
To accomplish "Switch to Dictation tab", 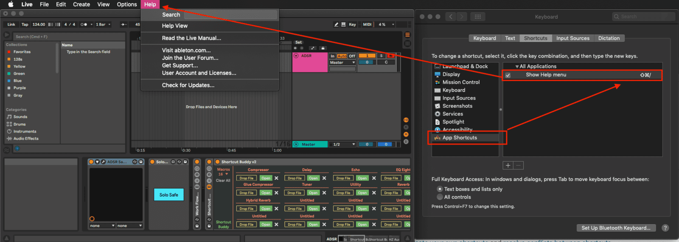I will (609, 38).
